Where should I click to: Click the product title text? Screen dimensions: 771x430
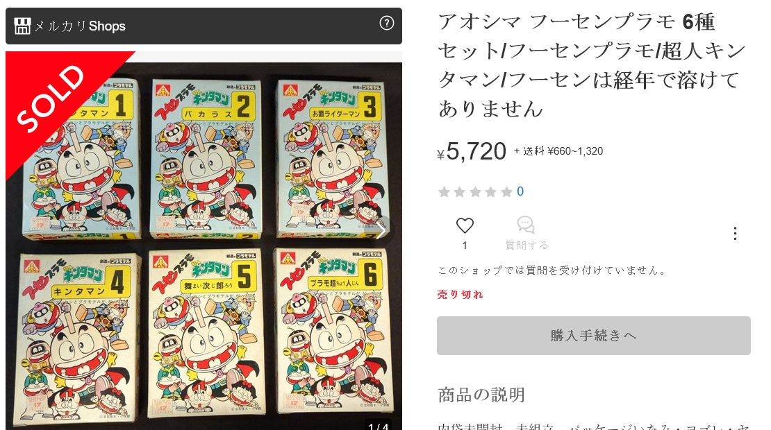[592, 65]
